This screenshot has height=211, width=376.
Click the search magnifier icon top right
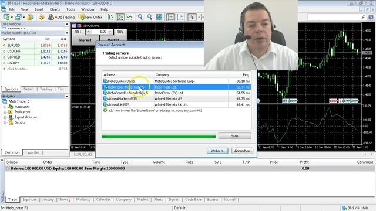click(364, 17)
